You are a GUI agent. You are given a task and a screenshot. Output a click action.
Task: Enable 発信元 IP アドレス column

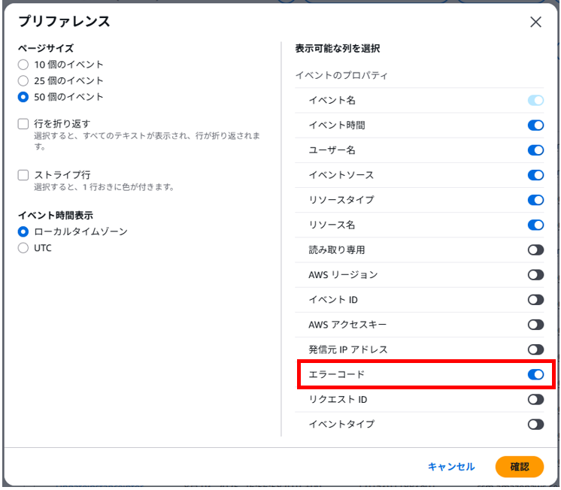pyautogui.click(x=535, y=349)
